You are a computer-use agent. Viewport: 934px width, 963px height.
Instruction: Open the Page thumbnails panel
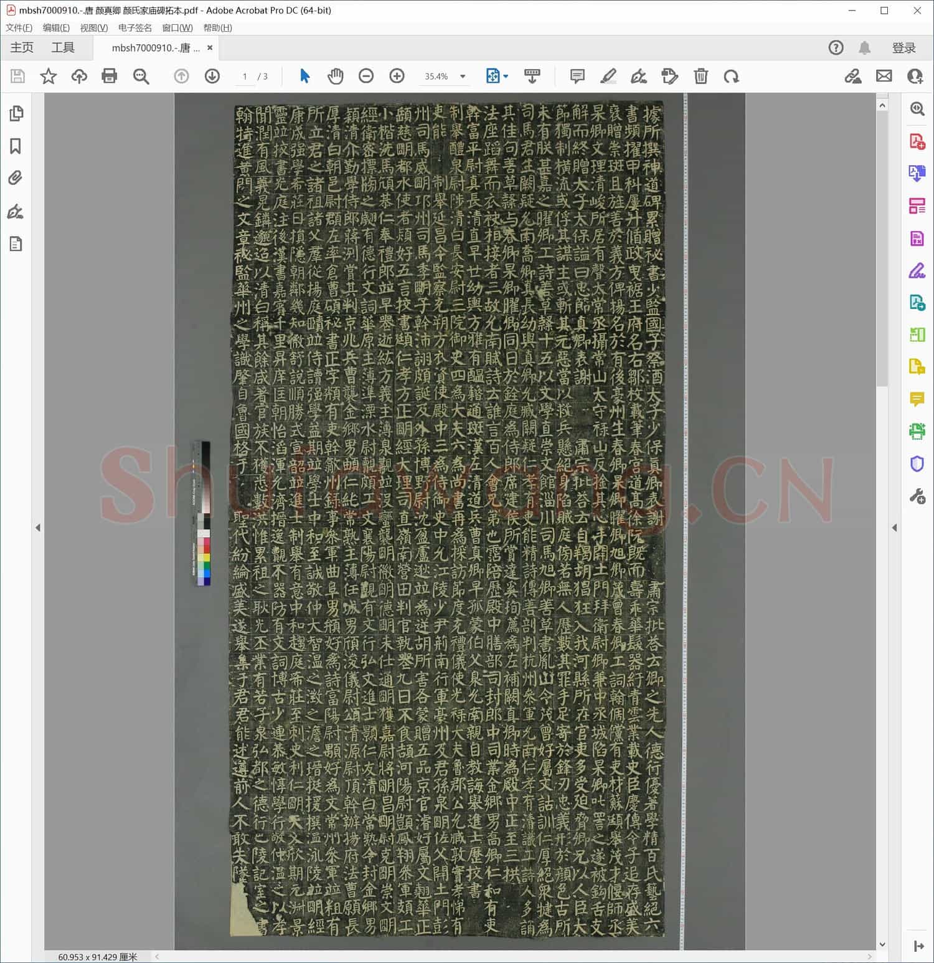pos(16,113)
